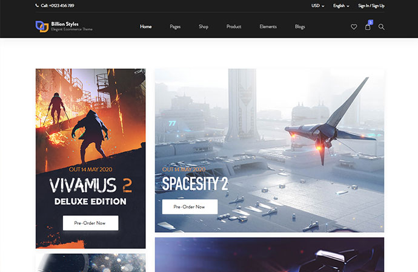Click Pre-Order Now on Vivamus 2 banner

(x=91, y=223)
